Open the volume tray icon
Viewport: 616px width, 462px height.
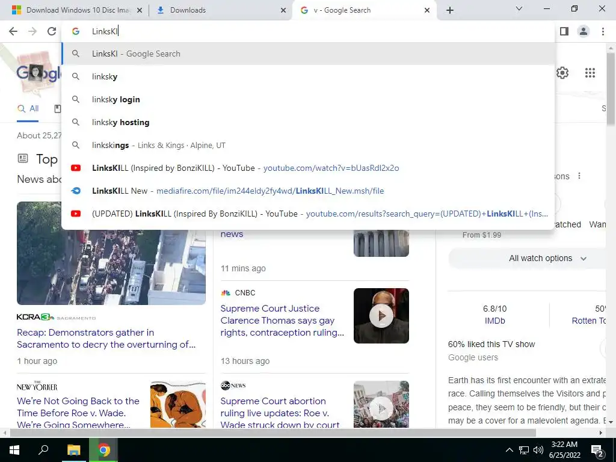(x=538, y=450)
